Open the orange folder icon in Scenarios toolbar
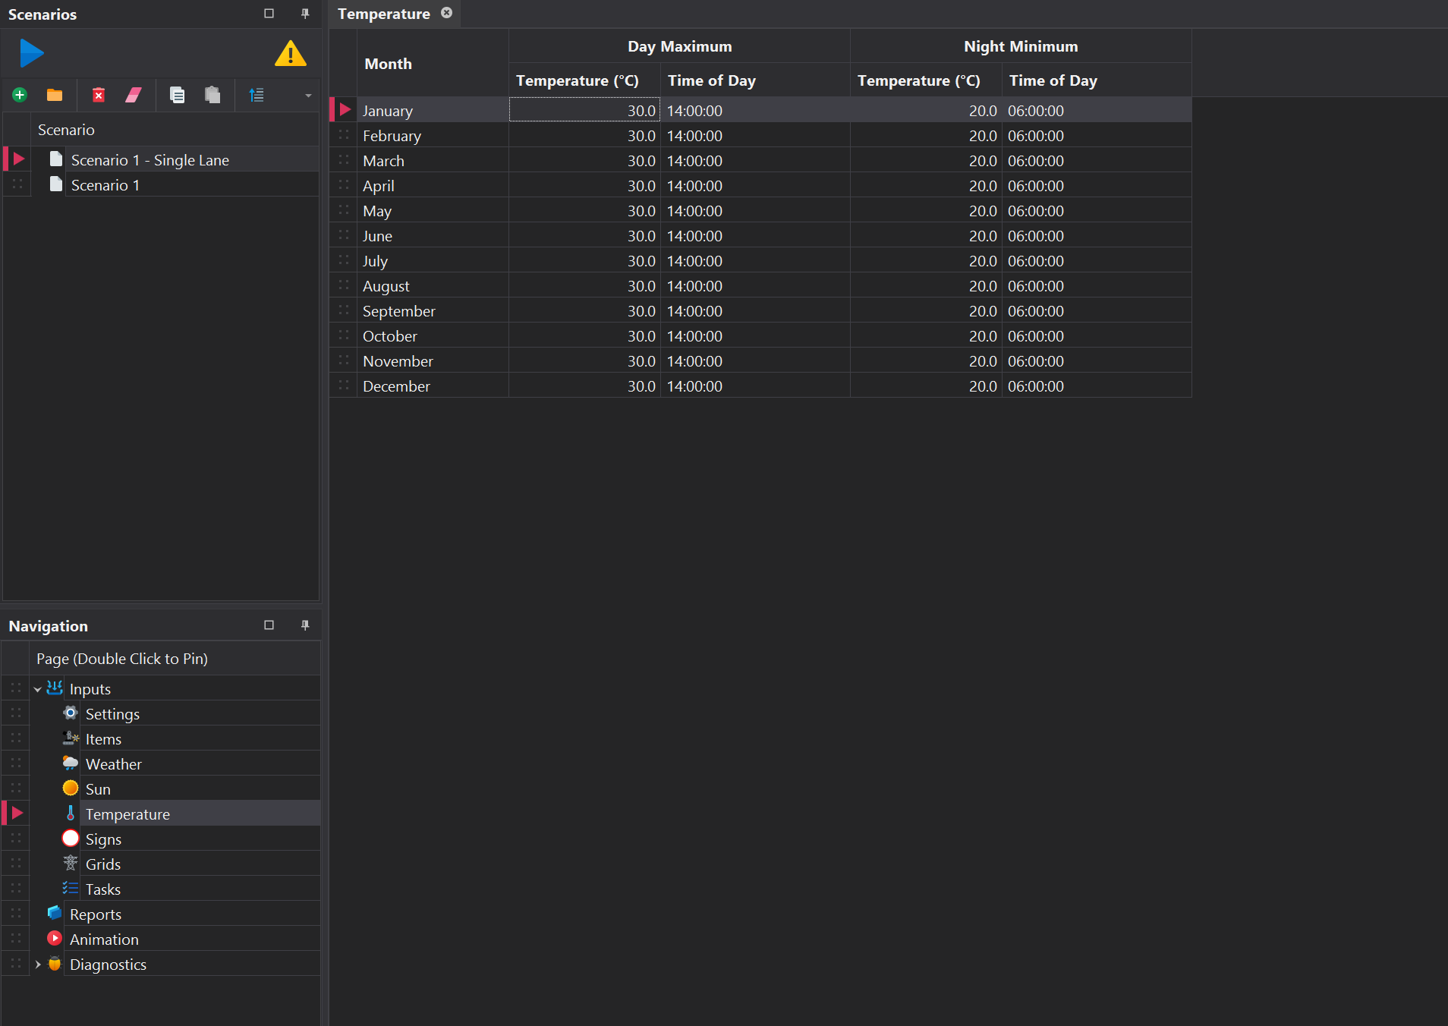Viewport: 1448px width, 1026px height. pos(55,95)
